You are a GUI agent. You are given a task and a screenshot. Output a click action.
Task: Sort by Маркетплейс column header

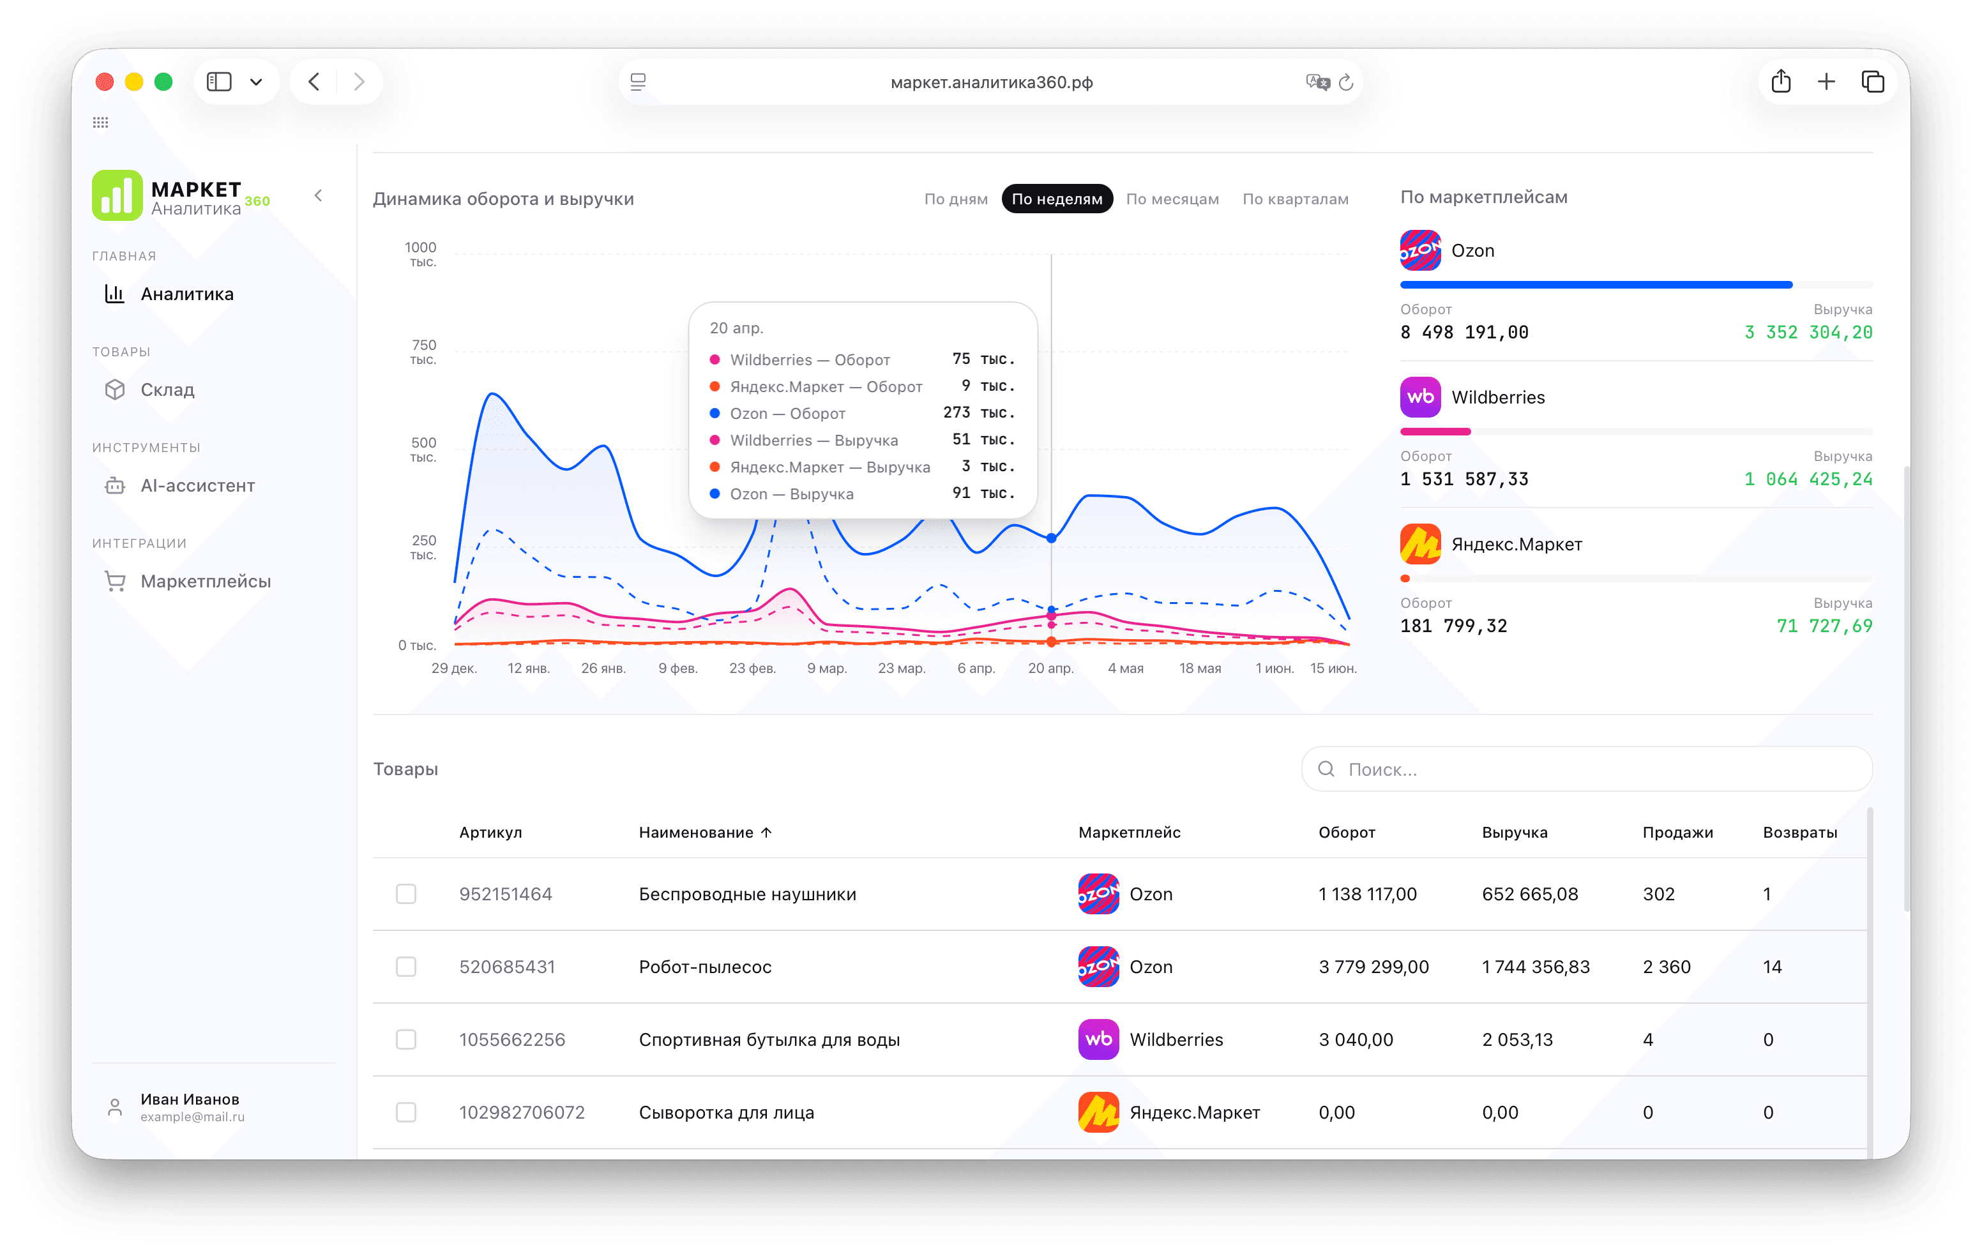click(1130, 832)
